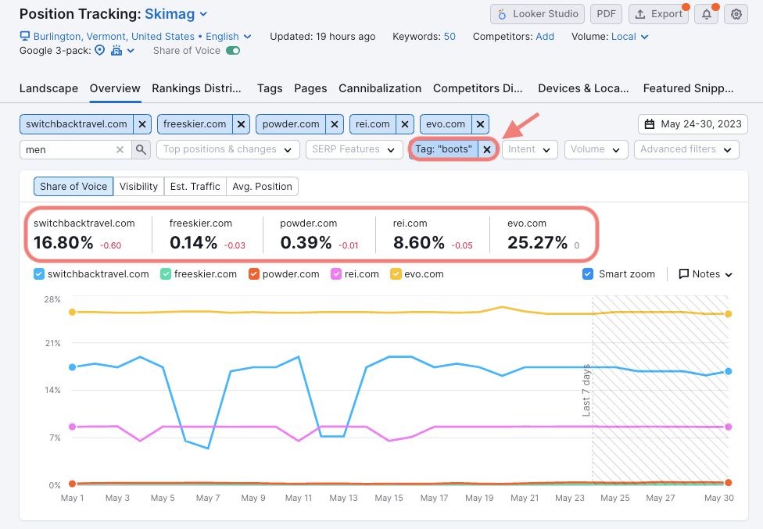Image resolution: width=763 pixels, height=529 pixels.
Task: Click rei.com 8.60% value
Action: pyautogui.click(x=418, y=242)
